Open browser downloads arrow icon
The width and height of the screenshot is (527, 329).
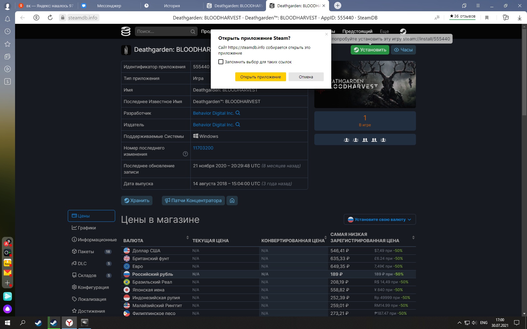tap(519, 18)
